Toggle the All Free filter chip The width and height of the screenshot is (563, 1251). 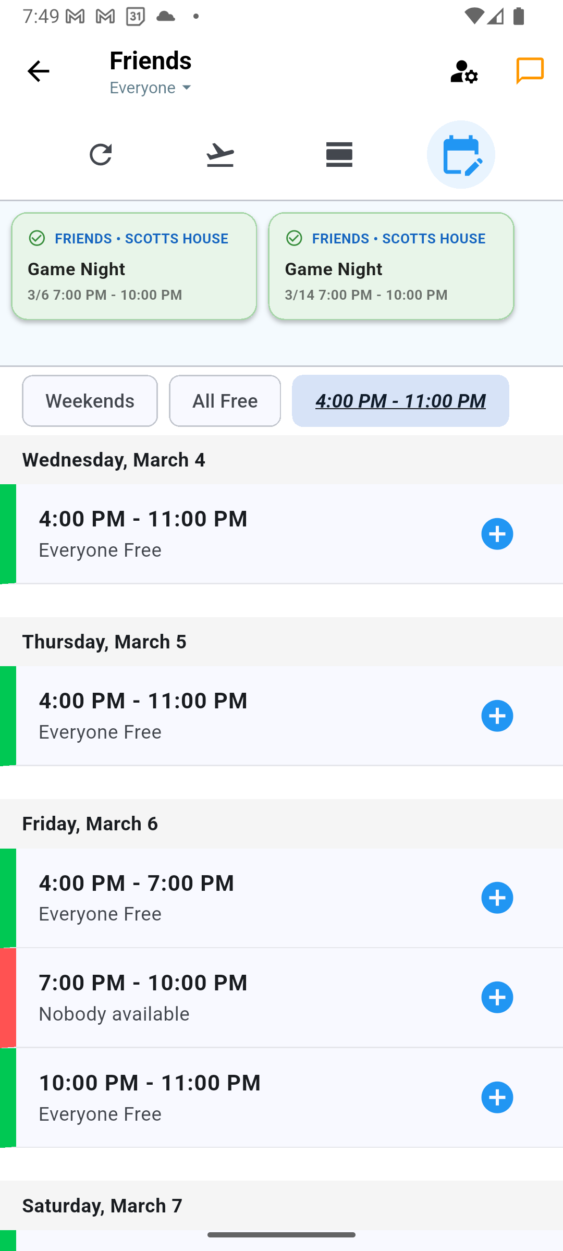(225, 401)
